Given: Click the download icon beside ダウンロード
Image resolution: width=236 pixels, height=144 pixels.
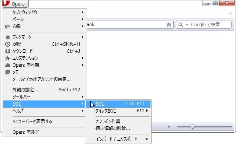Looking at the screenshot, I should click(x=8, y=51).
